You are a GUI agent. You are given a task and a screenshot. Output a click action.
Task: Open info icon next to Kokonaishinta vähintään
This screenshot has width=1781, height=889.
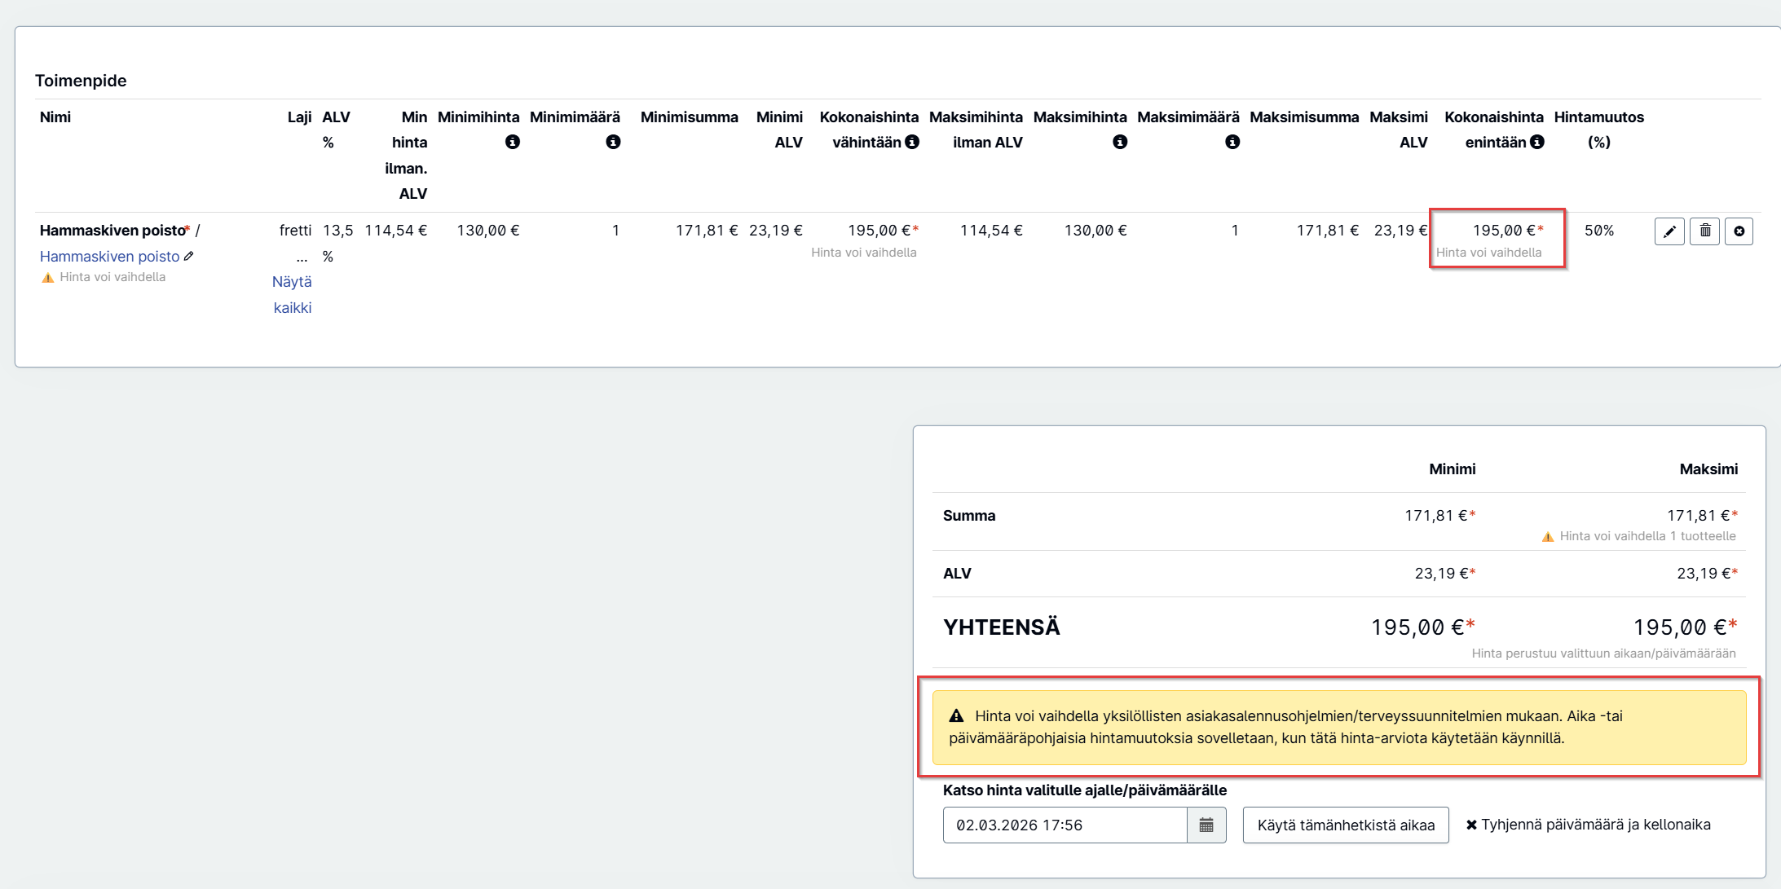tap(912, 142)
